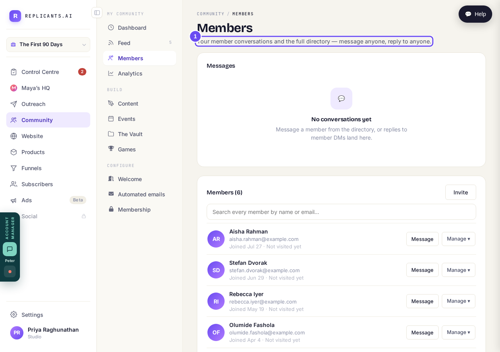Click the Events calendar icon
500x352 pixels.
point(111,119)
